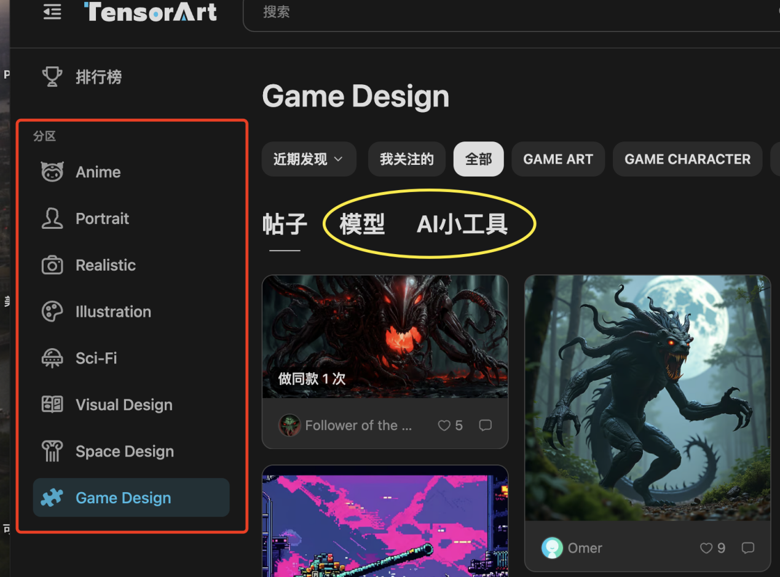Collapse the sidebar using the top-left icon
This screenshot has height=577, width=780.
(x=52, y=12)
